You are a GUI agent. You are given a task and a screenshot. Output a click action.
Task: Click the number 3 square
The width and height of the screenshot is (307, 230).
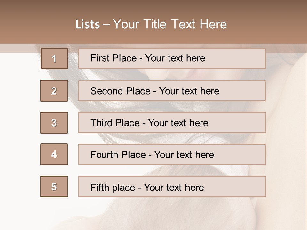coord(54,123)
